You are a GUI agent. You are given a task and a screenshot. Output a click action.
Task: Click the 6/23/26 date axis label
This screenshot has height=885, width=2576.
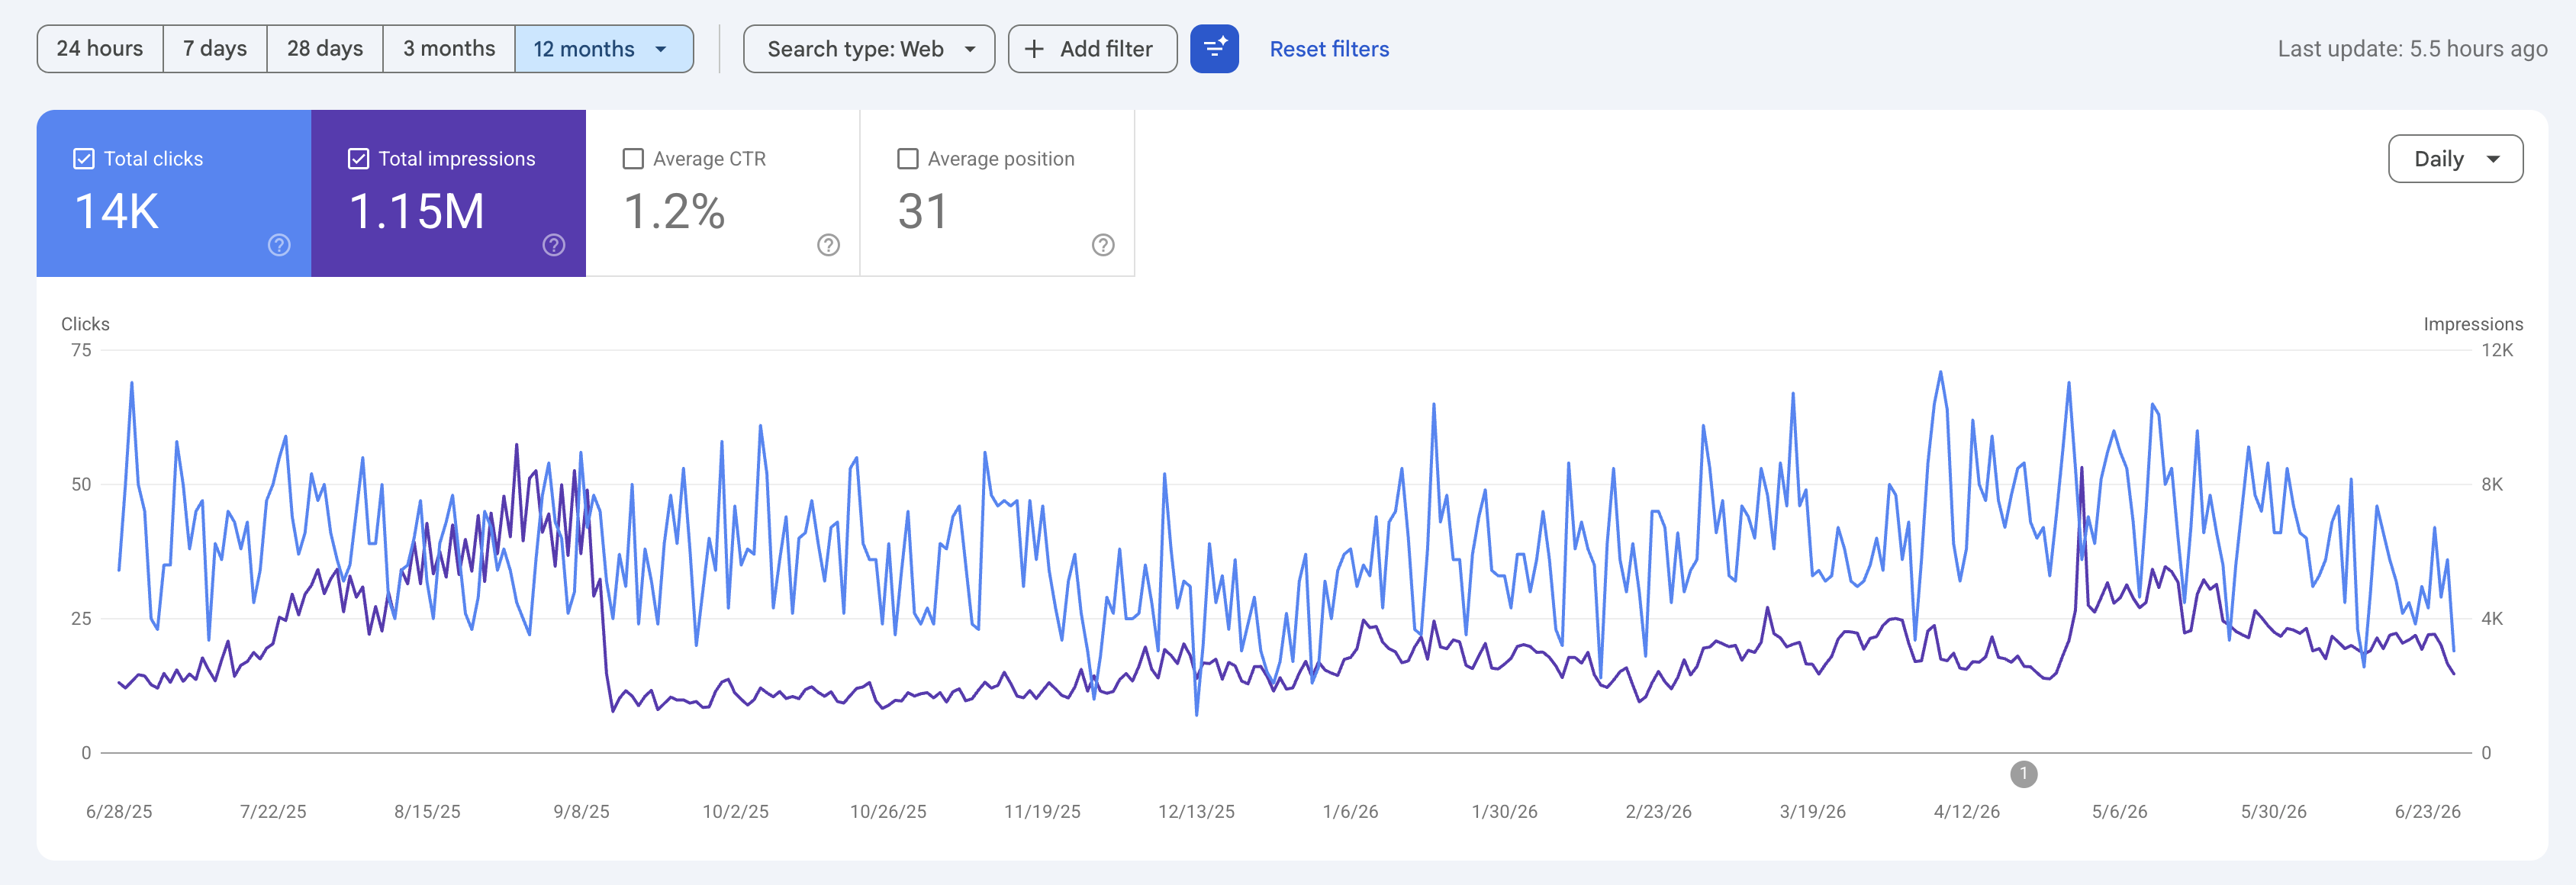click(2427, 812)
